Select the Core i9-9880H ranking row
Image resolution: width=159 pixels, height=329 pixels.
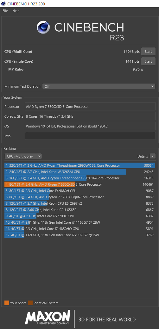[x=80, y=191]
